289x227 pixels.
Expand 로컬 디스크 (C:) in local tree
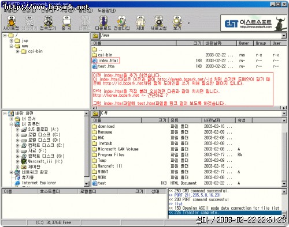(17, 135)
